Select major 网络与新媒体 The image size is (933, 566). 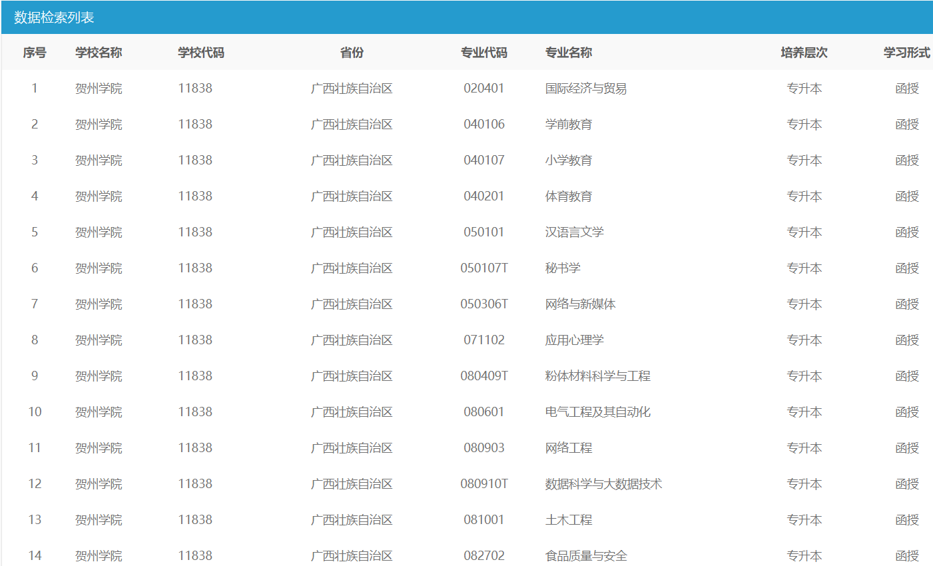pos(581,304)
